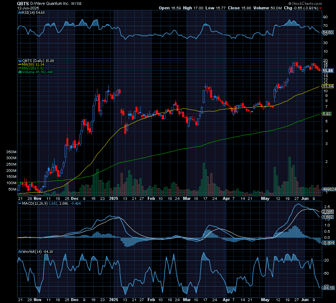336x303 pixels.
Task: Click the 12-Jun-2025 date label
Action: [x=28, y=8]
